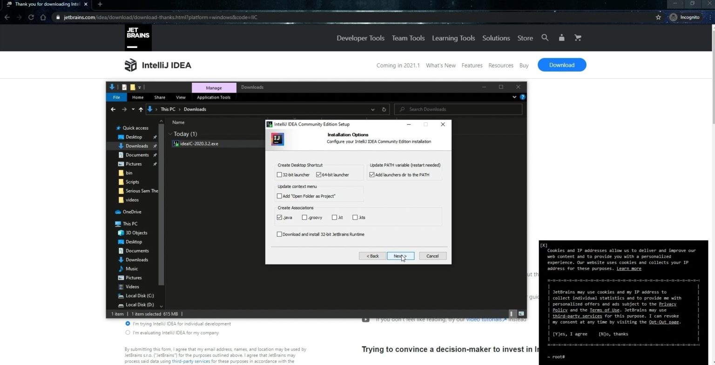
Task: Go up one folder level in Explorer
Action: point(141,109)
